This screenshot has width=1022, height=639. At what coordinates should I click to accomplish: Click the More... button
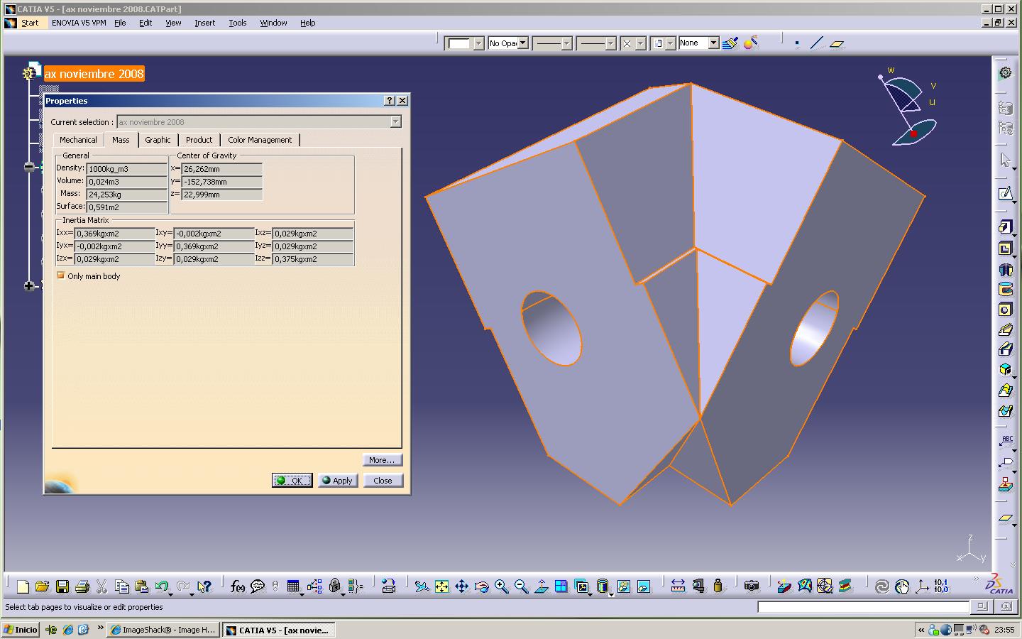(x=382, y=460)
